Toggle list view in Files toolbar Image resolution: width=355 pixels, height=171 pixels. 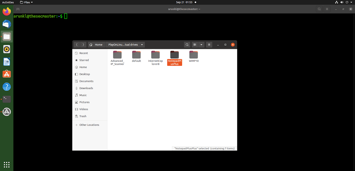(x=195, y=45)
